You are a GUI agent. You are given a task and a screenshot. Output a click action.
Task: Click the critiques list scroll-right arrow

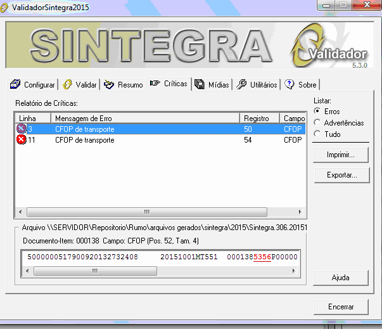300,212
